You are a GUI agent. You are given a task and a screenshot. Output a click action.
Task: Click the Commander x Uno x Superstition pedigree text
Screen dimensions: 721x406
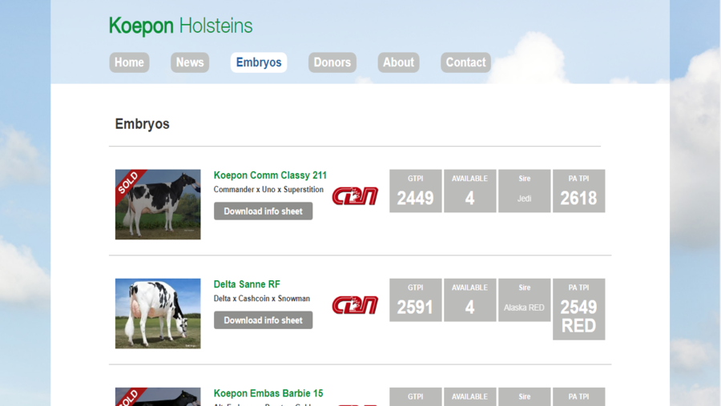point(268,190)
